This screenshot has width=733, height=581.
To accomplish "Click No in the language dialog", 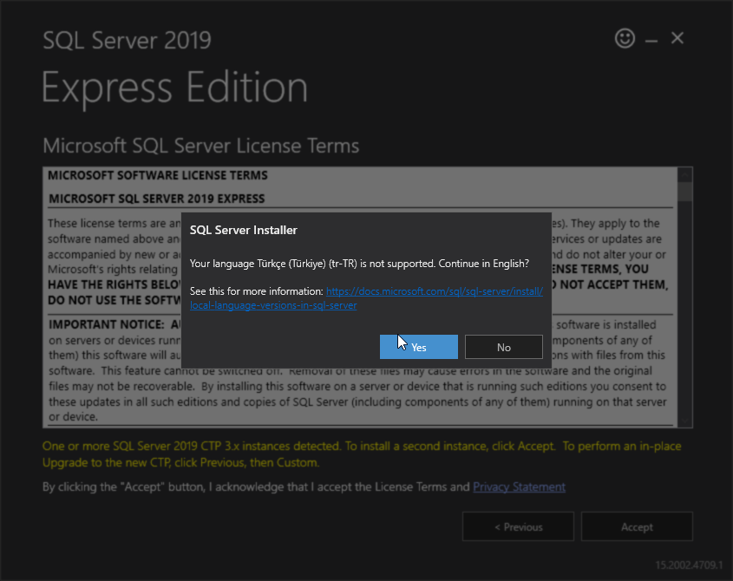I will pyautogui.click(x=503, y=347).
